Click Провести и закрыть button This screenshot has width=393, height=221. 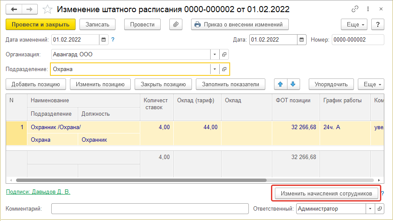(x=41, y=25)
